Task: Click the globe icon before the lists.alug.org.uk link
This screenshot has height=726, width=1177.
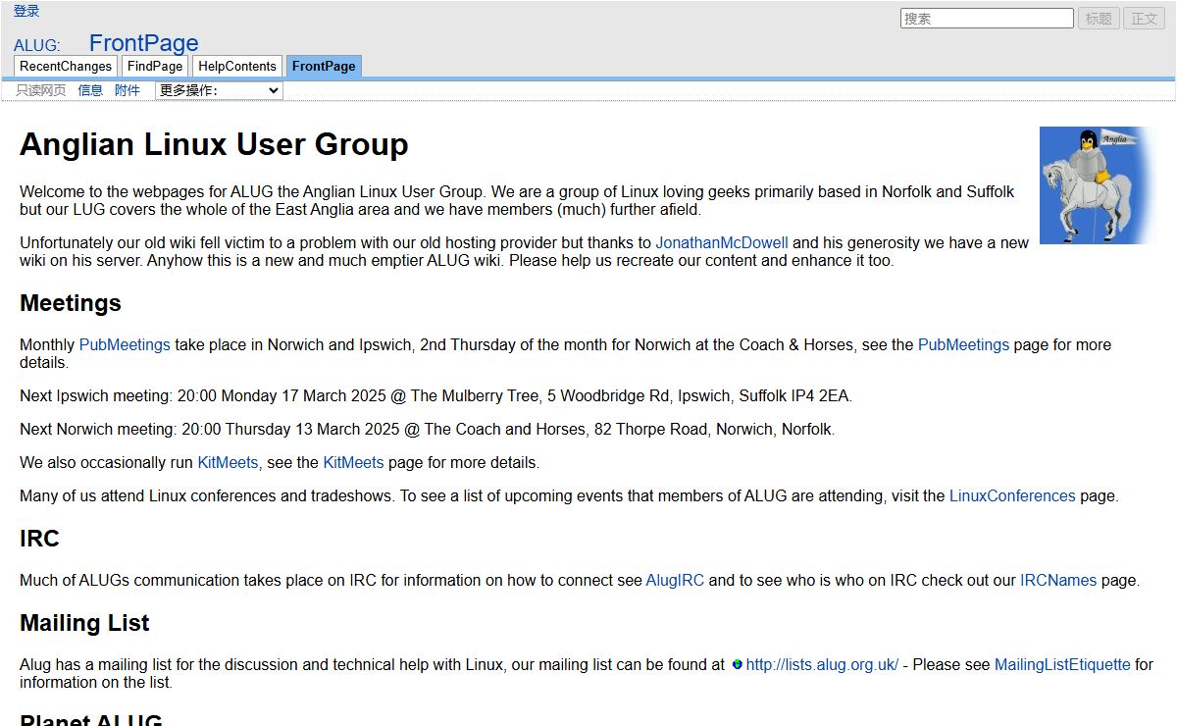Action: coord(737,664)
